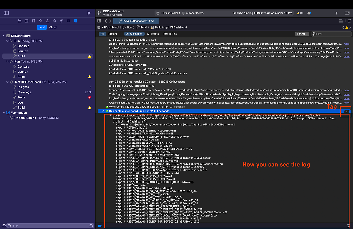Open the Bookmark navigator icon

click(x=34, y=21)
